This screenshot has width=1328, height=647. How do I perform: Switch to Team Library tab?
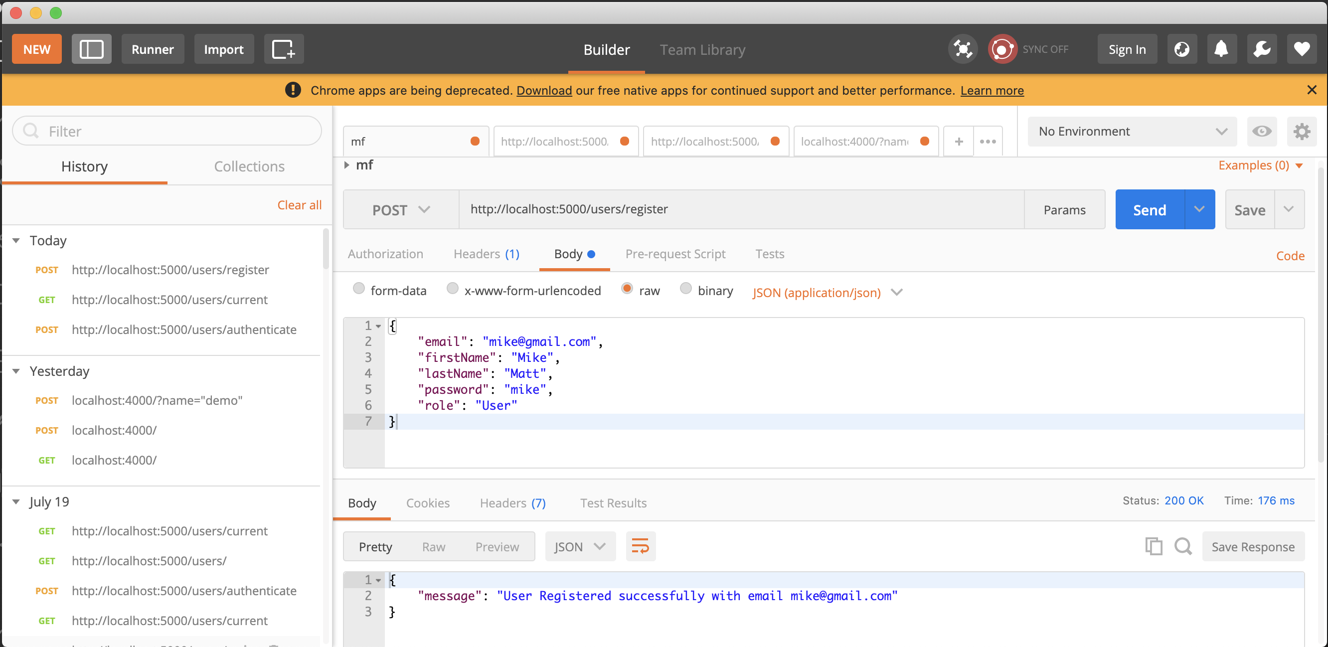702,49
